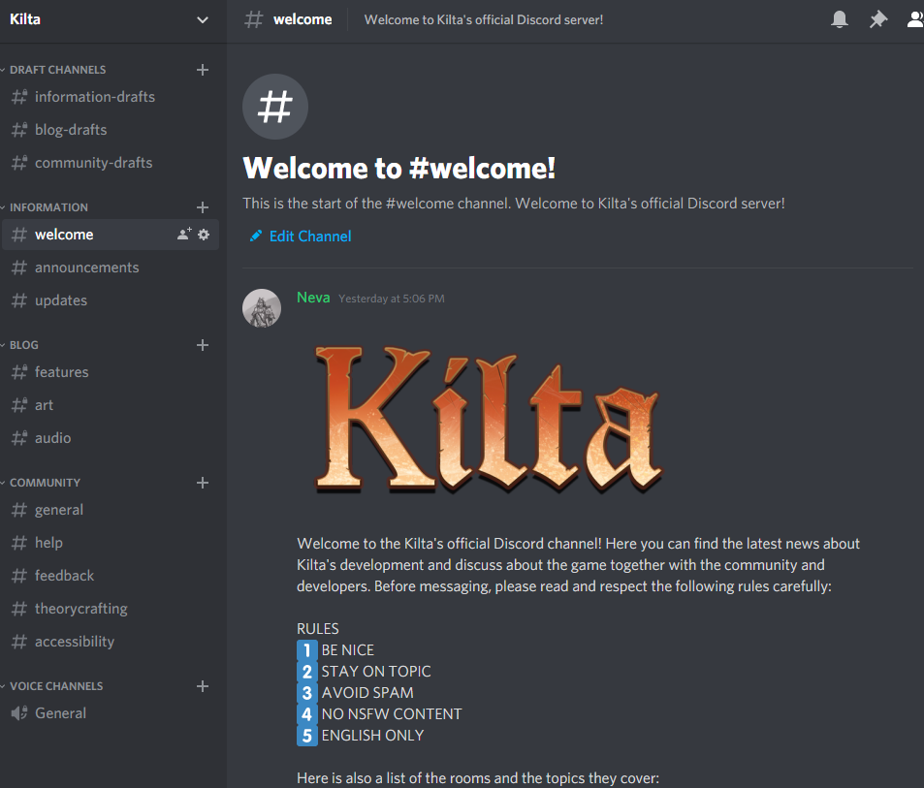Click Neva's avatar picture
Image resolution: width=924 pixels, height=788 pixels.
(x=262, y=308)
